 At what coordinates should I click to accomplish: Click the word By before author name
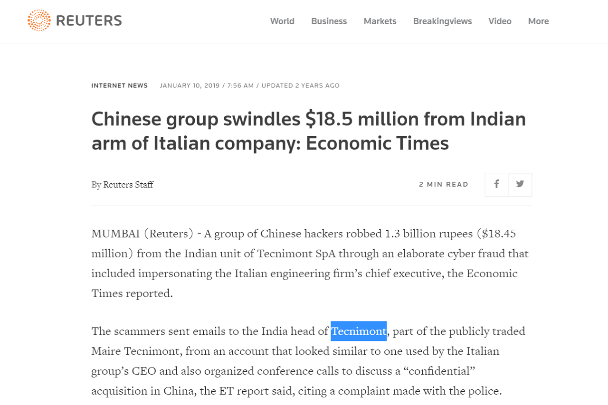point(96,185)
